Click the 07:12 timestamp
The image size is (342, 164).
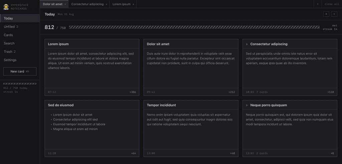point(52,92)
